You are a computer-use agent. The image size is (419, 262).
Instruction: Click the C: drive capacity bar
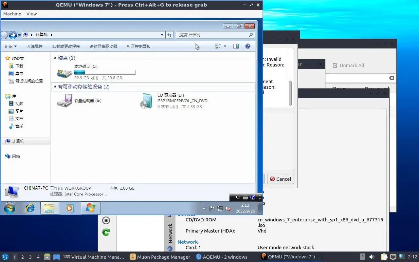[x=105, y=72]
